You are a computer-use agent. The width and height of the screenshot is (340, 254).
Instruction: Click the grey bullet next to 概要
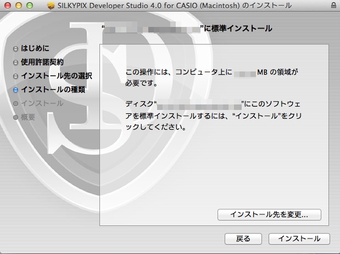click(16, 117)
